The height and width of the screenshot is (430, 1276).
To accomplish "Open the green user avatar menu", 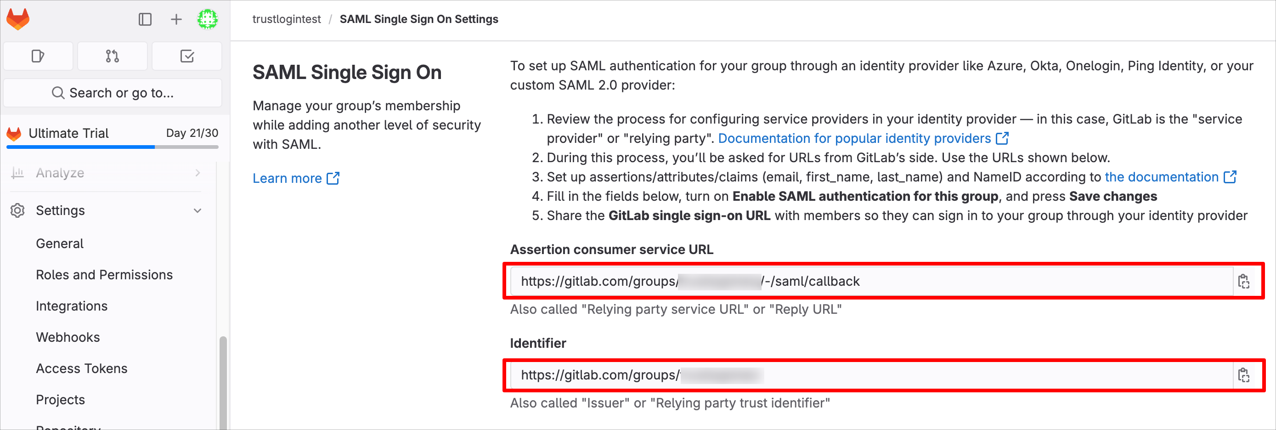I will (208, 19).
